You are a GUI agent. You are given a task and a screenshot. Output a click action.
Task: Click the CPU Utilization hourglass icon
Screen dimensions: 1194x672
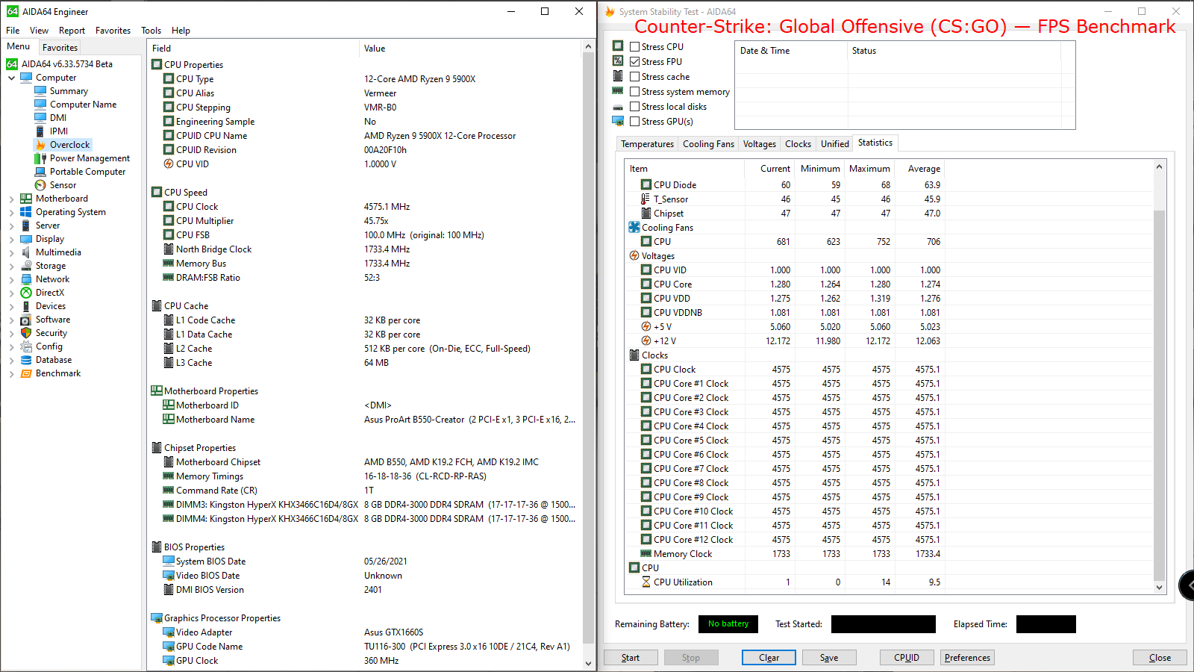point(646,582)
